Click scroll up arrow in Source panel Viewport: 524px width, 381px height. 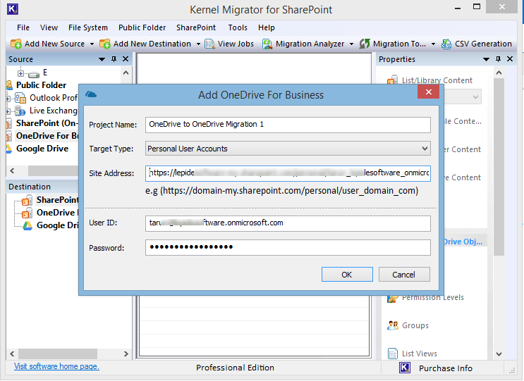pos(126,73)
